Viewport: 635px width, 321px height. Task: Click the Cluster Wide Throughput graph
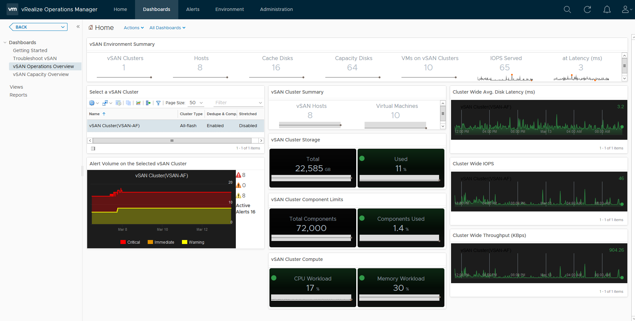tap(539, 263)
